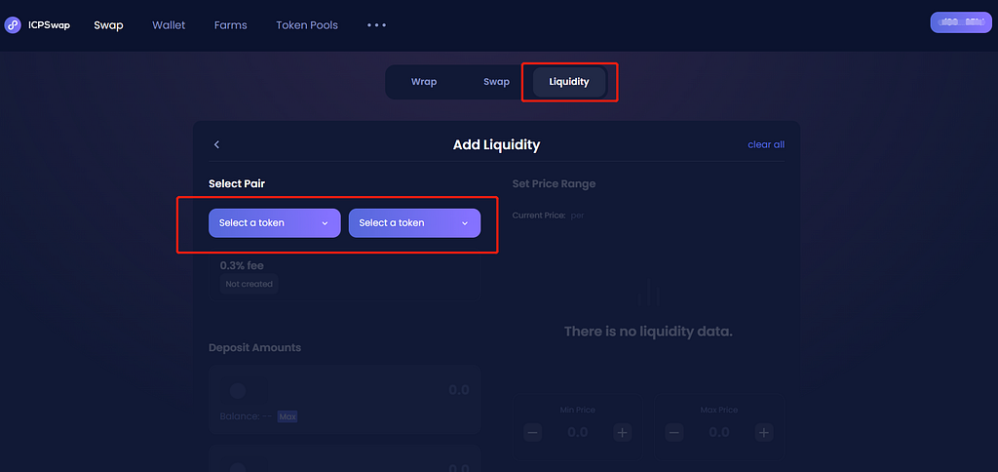998x472 pixels.
Task: Go to Token Pools in navigation
Action: pyautogui.click(x=307, y=25)
